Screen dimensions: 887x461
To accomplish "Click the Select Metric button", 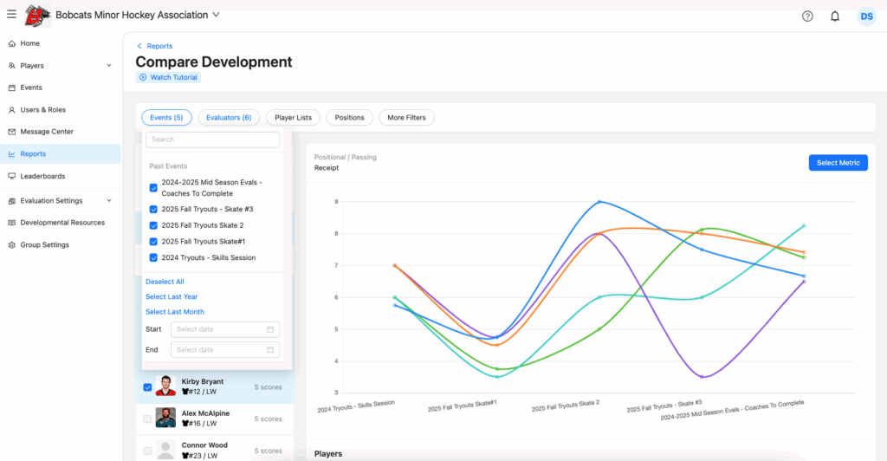I will (838, 163).
